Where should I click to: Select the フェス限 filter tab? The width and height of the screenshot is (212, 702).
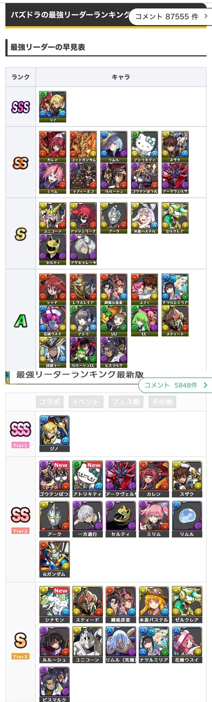tap(126, 402)
